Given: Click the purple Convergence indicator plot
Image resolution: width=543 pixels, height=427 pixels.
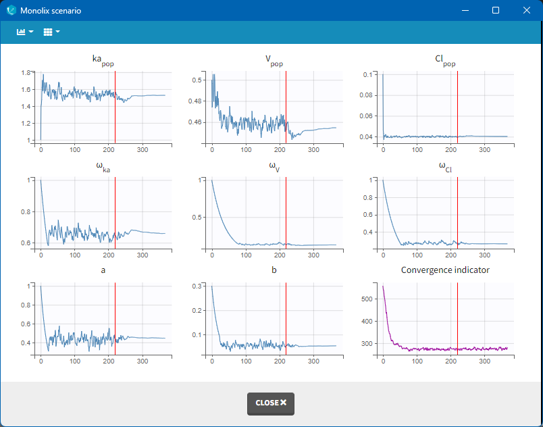Looking at the screenshot, I should [x=444, y=319].
